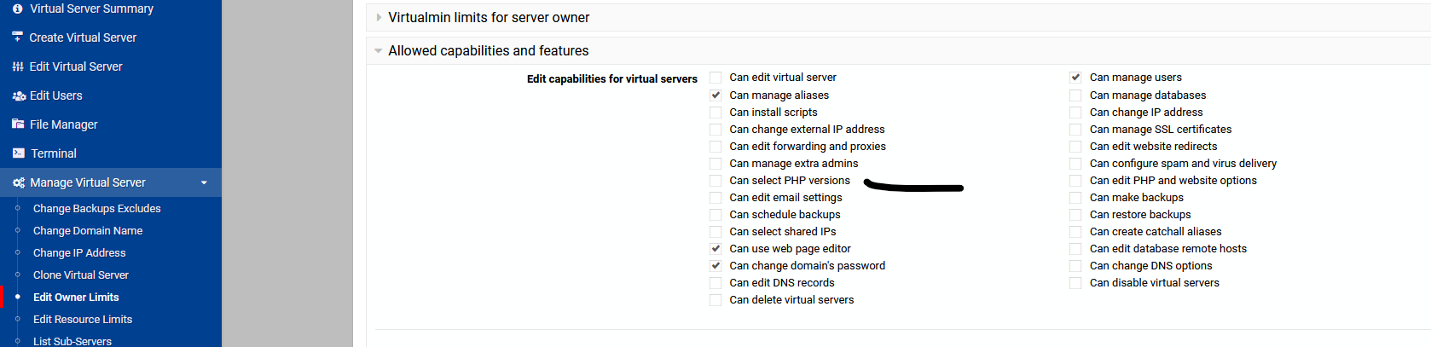1431x347 pixels.
Task: Open the Change Backups Excludes link
Action: tap(97, 209)
